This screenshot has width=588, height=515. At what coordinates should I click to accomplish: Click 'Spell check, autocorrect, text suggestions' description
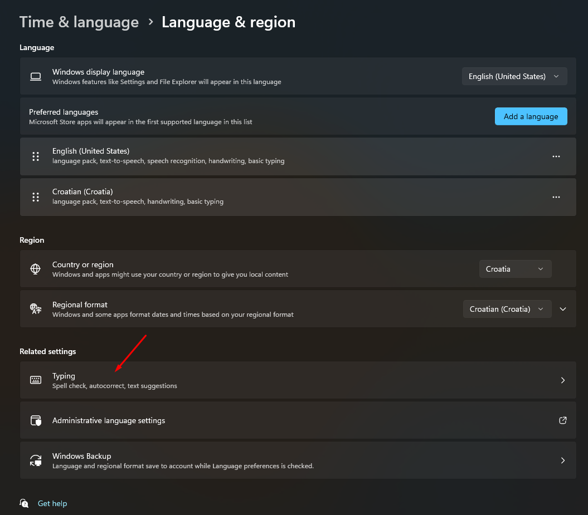tap(115, 386)
